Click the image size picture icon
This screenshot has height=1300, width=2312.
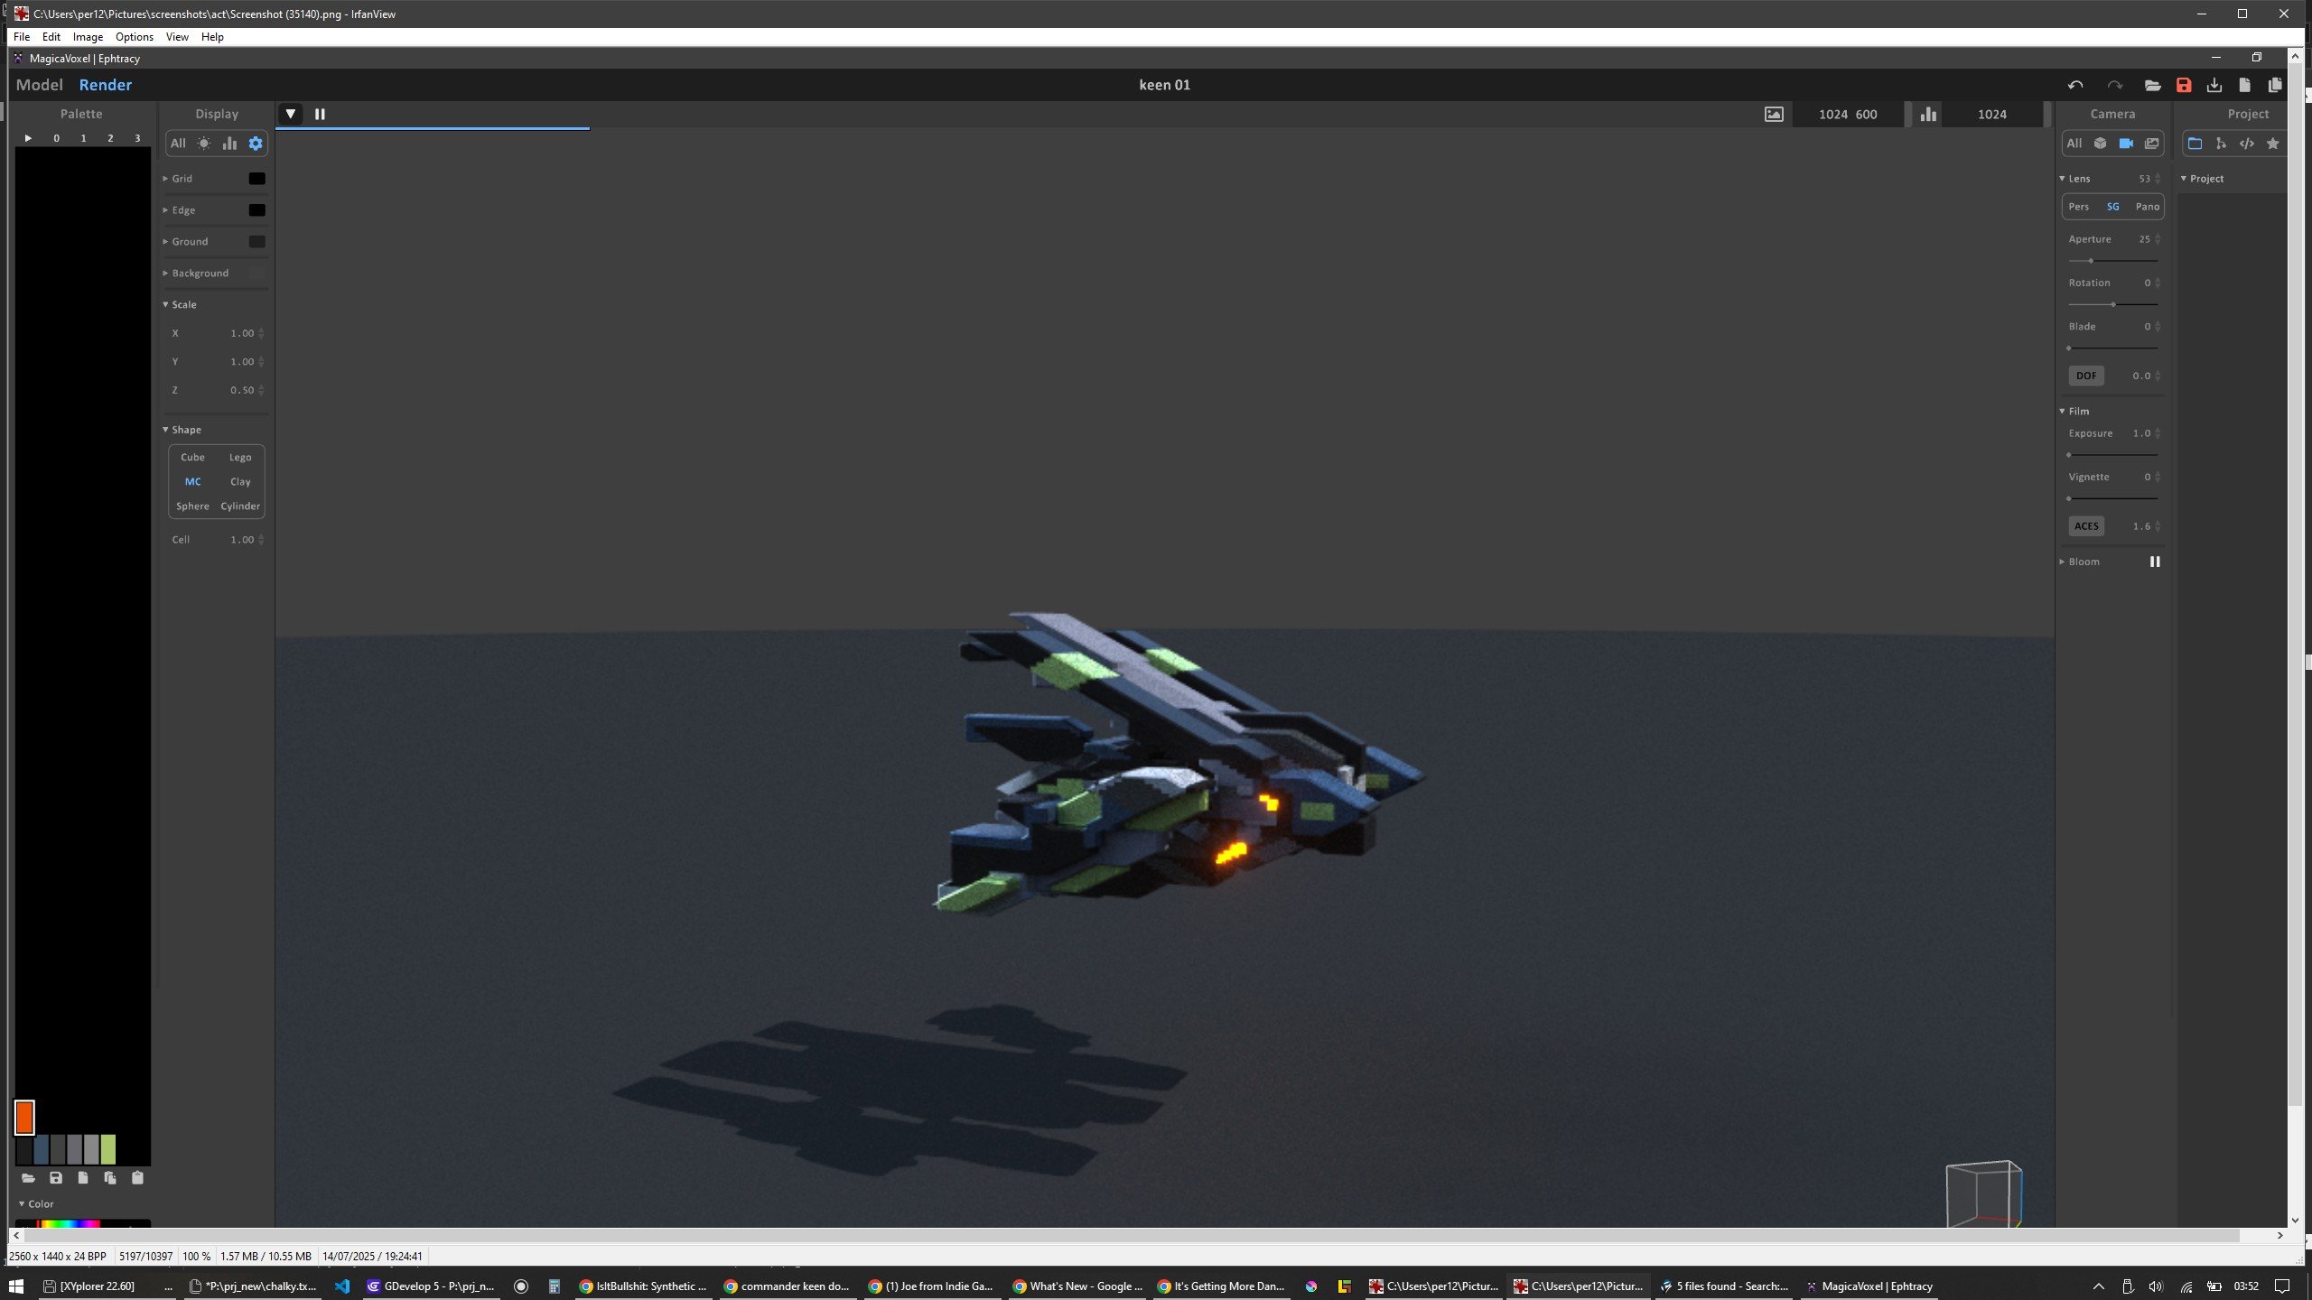pyautogui.click(x=1774, y=115)
